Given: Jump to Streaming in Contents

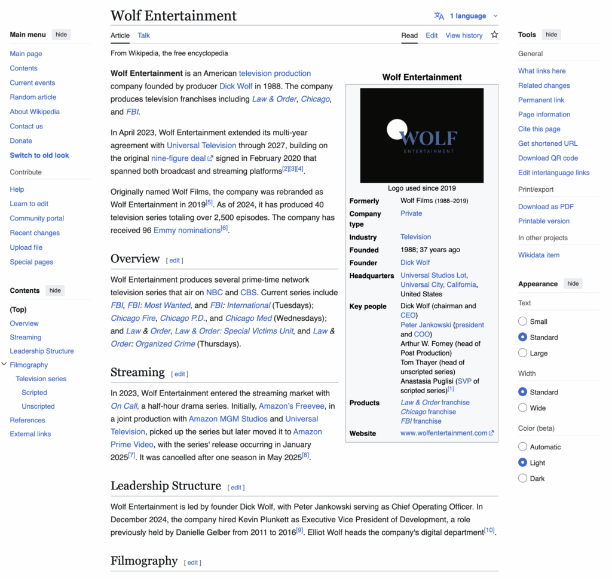Looking at the screenshot, I should click(x=25, y=338).
